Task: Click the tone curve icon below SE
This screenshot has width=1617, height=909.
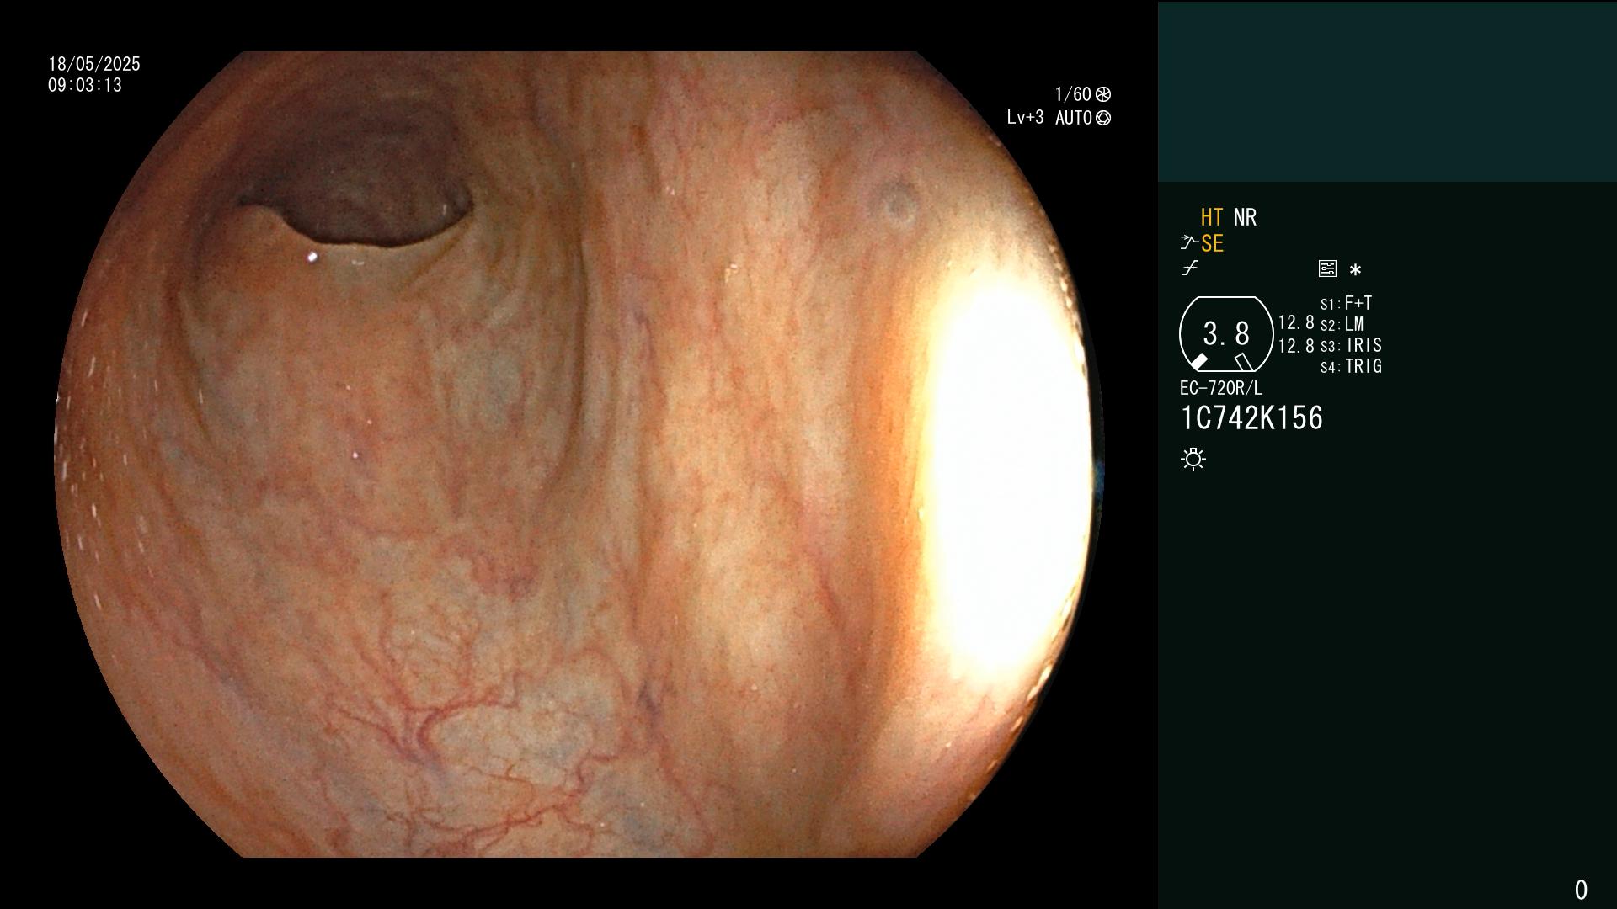Action: [1190, 268]
